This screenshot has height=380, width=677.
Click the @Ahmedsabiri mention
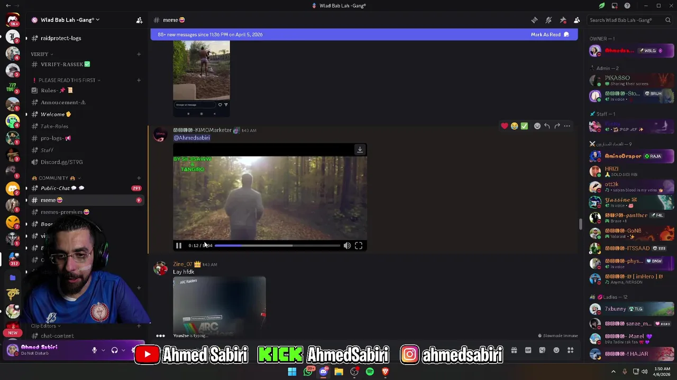click(x=191, y=138)
